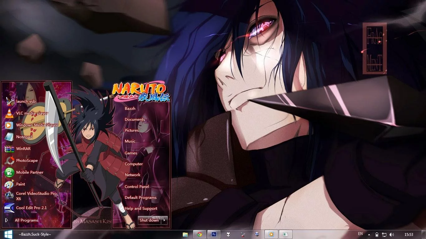
Task: Open Mobile Partner with the green icon
Action: [x=9, y=172]
